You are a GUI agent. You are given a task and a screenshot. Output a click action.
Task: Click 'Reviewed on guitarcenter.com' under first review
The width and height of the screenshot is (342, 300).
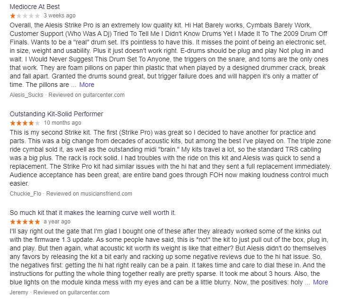point(86,95)
